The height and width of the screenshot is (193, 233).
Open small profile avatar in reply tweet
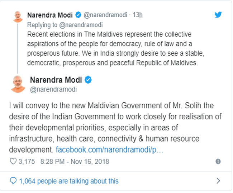point(18,16)
